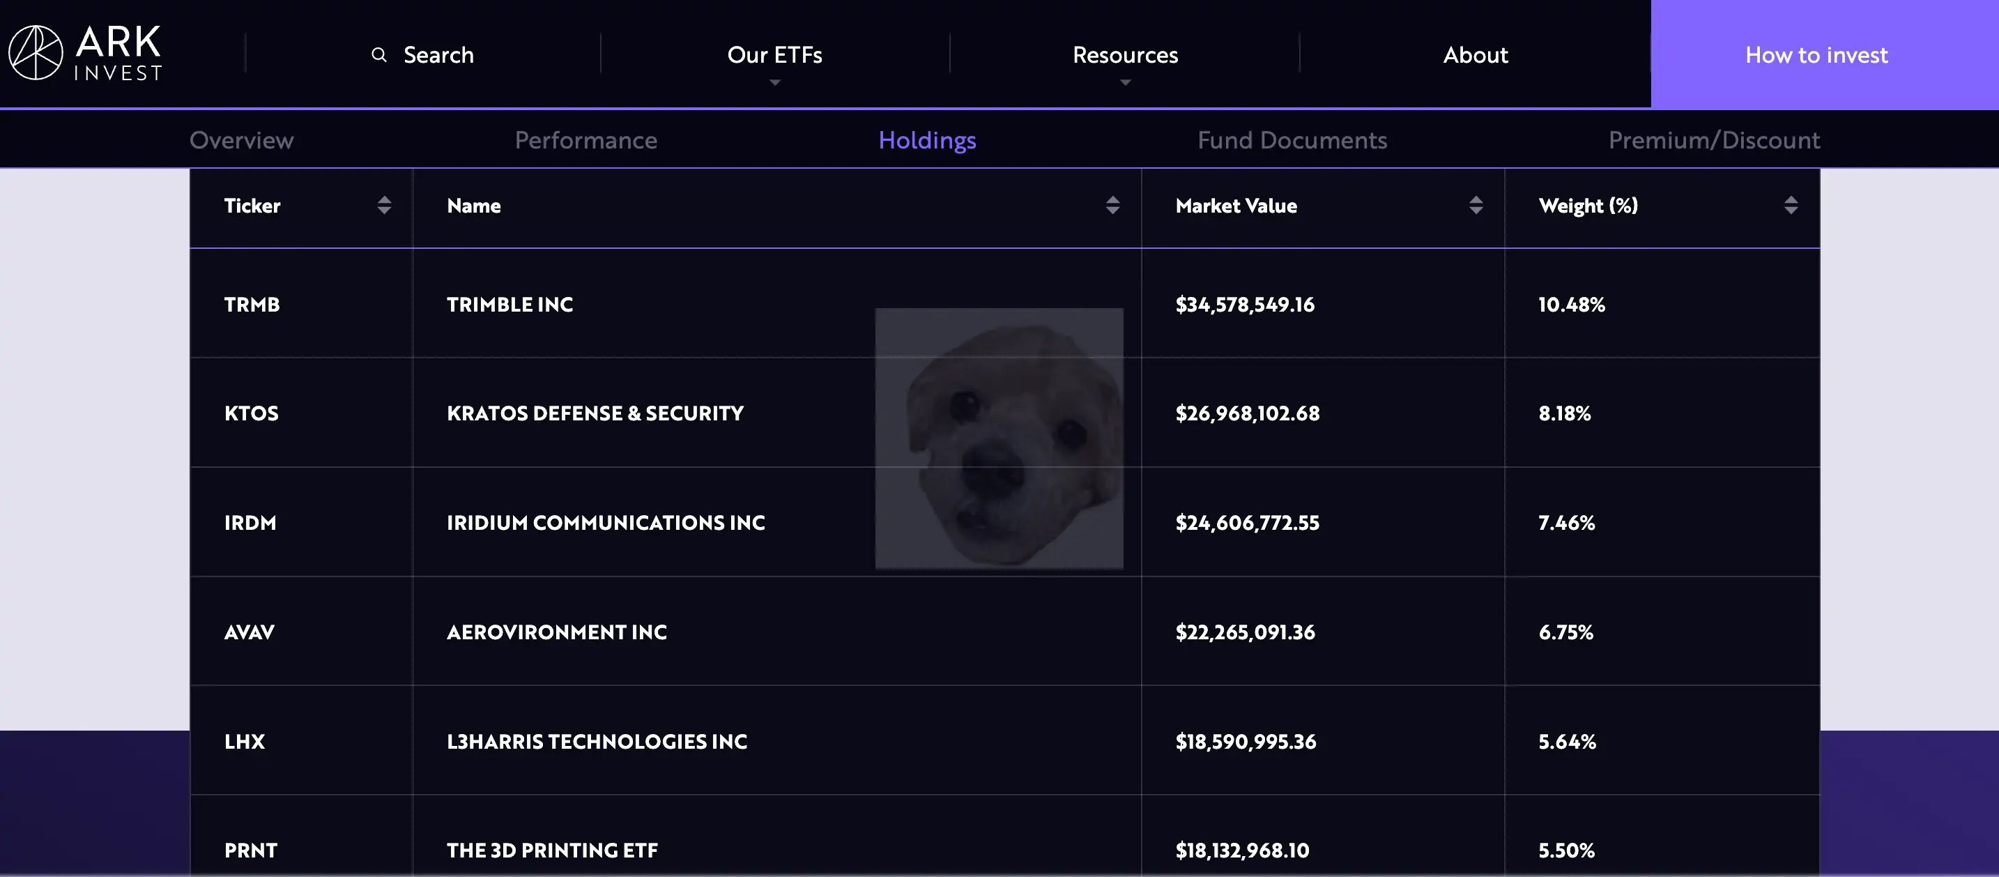
Task: Open the Premium/Discount tab
Action: [1714, 139]
